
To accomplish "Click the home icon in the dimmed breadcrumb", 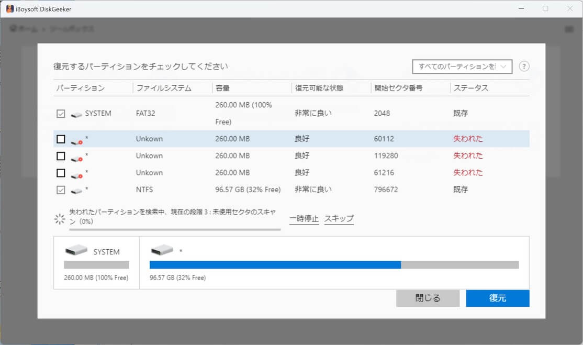I will click(14, 28).
